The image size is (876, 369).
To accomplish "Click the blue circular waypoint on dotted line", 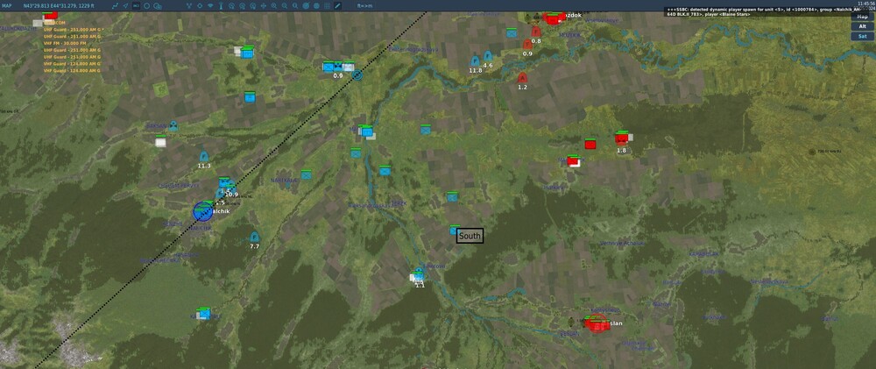I will tap(357, 75).
